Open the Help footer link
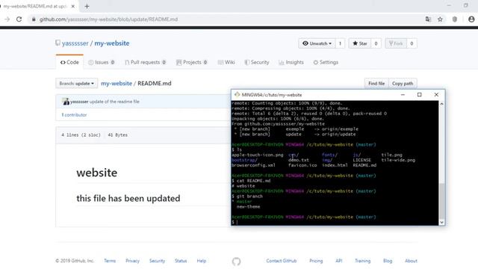Viewport: 478px width, 269px height. coord(202,261)
